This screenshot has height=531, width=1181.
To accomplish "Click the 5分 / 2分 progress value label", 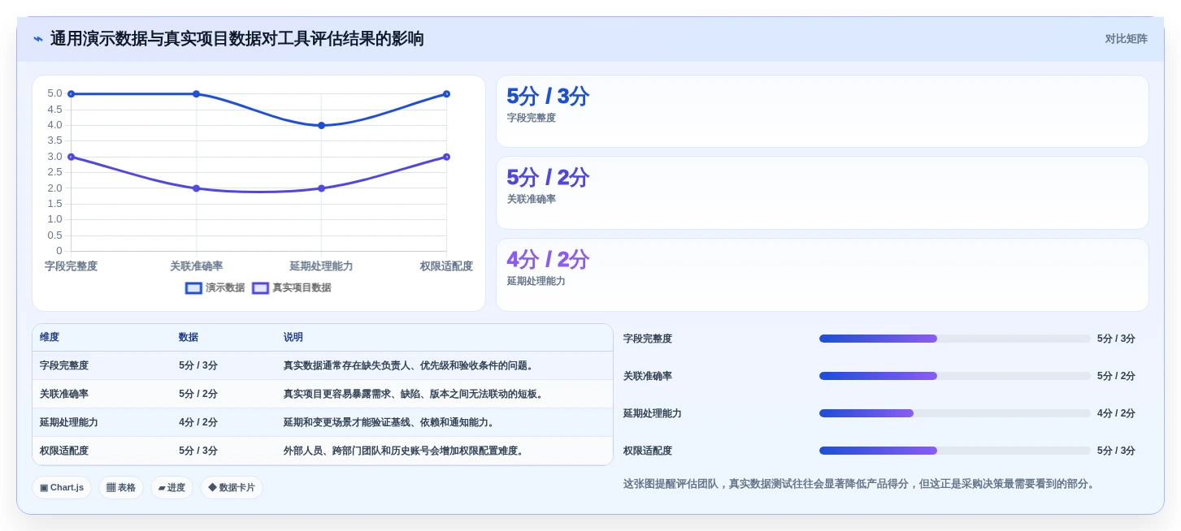I will click(1116, 376).
